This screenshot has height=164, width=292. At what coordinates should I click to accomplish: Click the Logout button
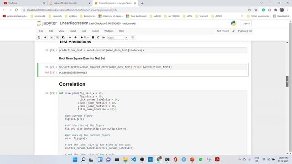(x=246, y=23)
